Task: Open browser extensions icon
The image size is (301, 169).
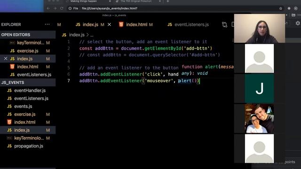Action: 289,8
